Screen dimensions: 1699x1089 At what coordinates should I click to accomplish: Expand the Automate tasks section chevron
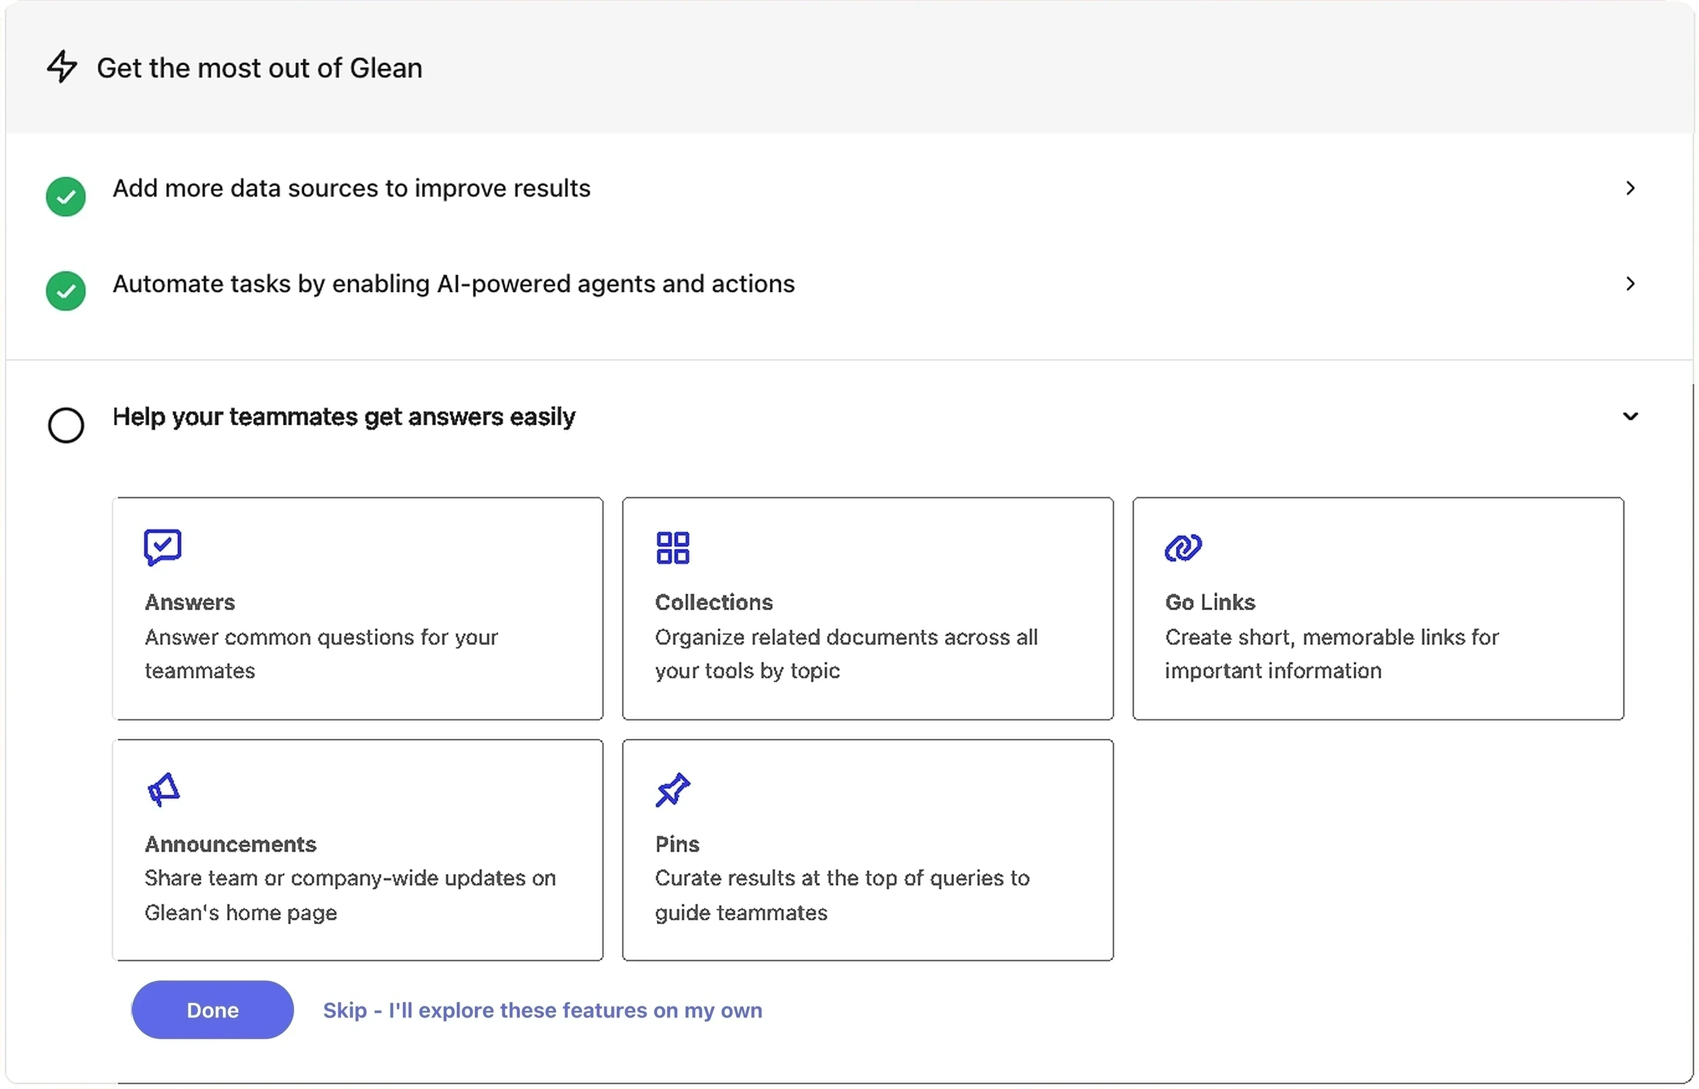pos(1630,284)
